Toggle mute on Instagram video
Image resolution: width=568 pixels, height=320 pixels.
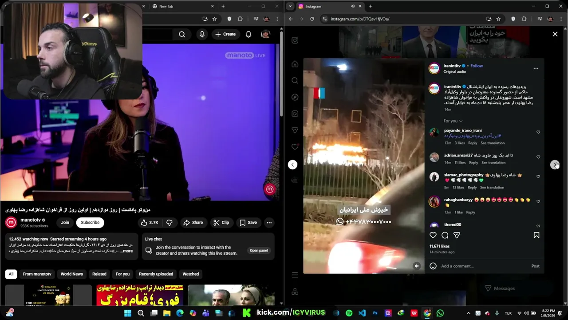(416, 266)
